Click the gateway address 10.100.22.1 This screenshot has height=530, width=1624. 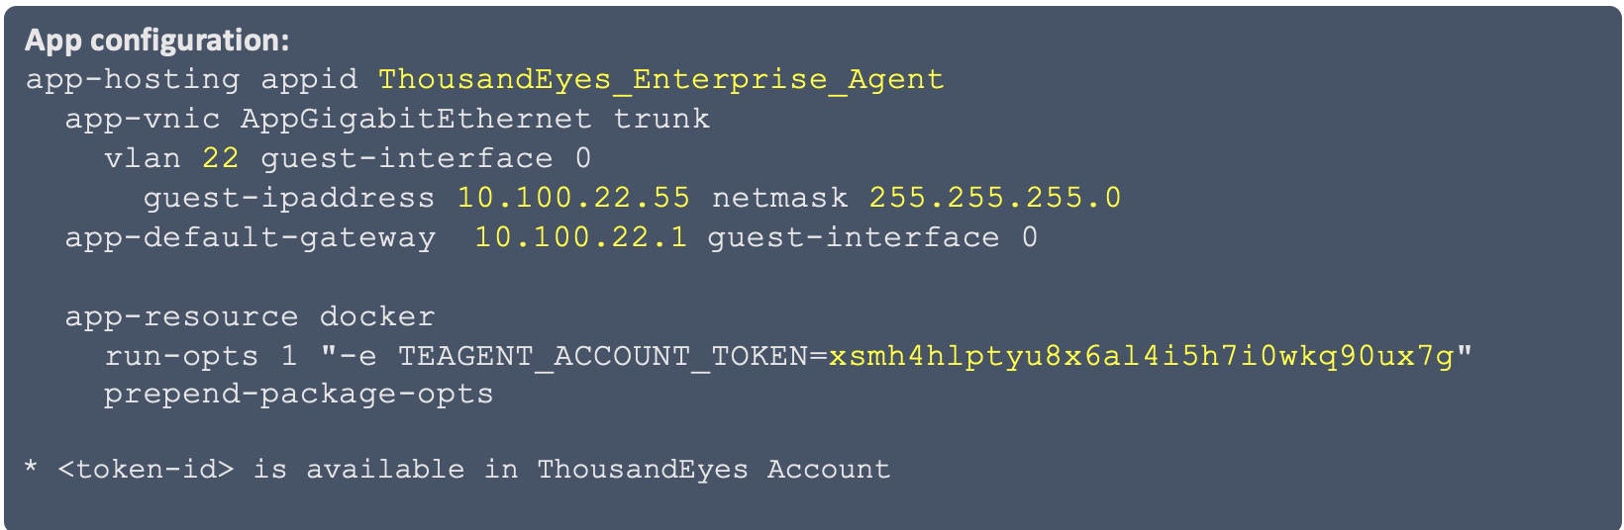(580, 237)
